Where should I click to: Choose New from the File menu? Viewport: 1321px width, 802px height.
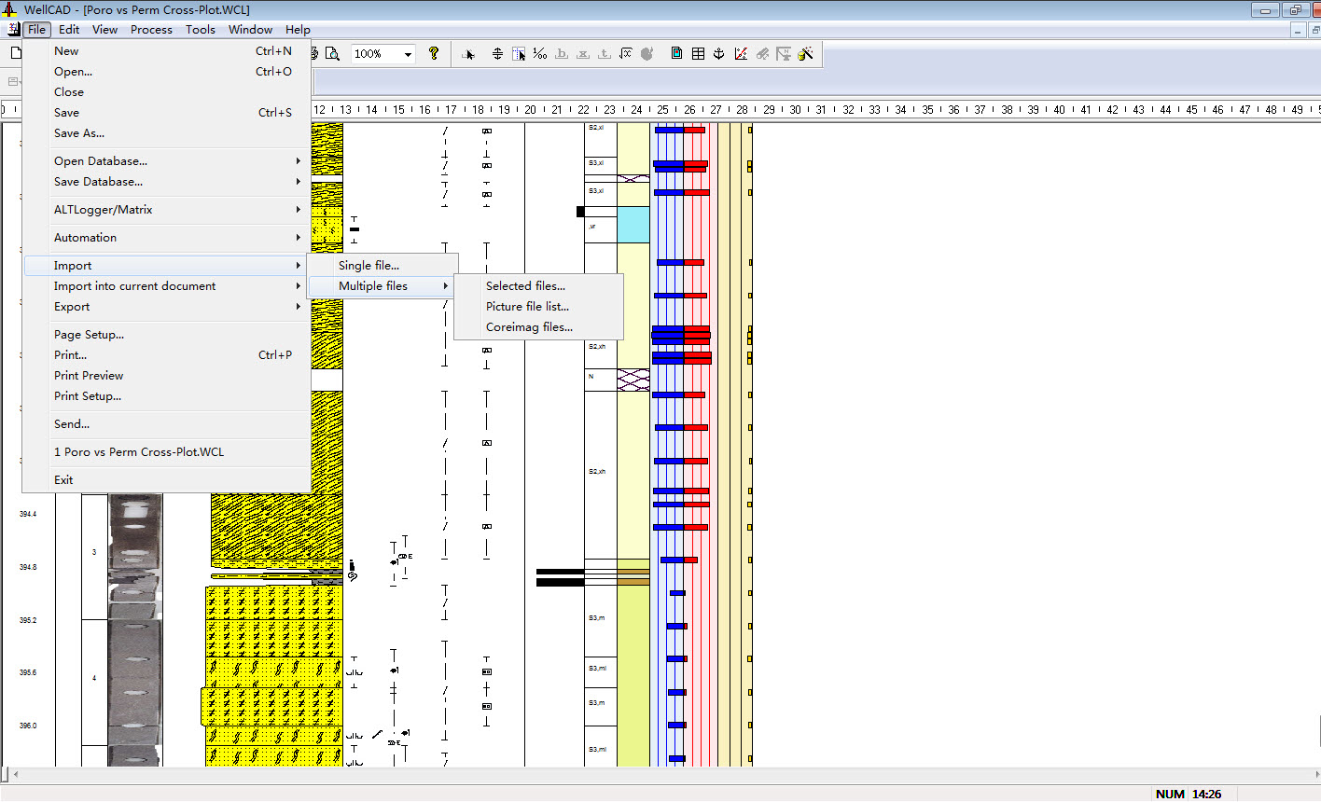click(167, 51)
